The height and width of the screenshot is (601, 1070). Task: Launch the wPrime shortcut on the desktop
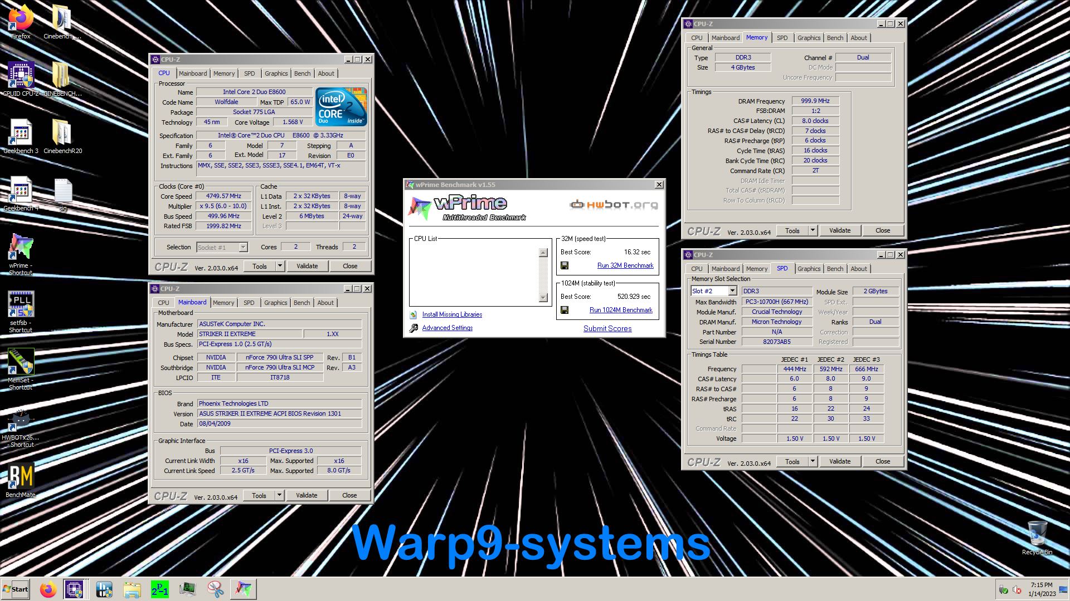[x=21, y=254]
